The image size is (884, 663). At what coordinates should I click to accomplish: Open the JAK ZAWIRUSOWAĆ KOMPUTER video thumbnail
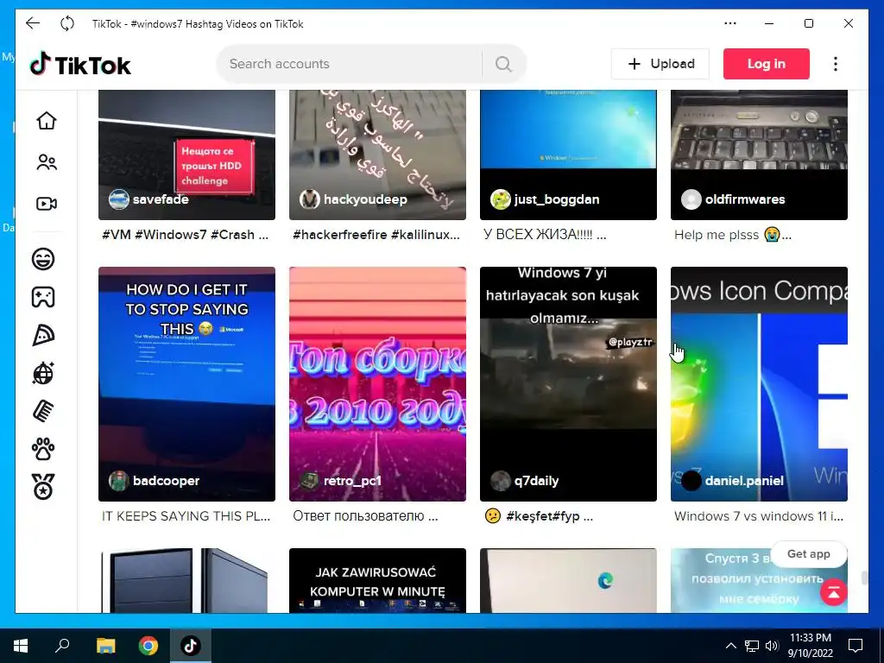(x=377, y=580)
